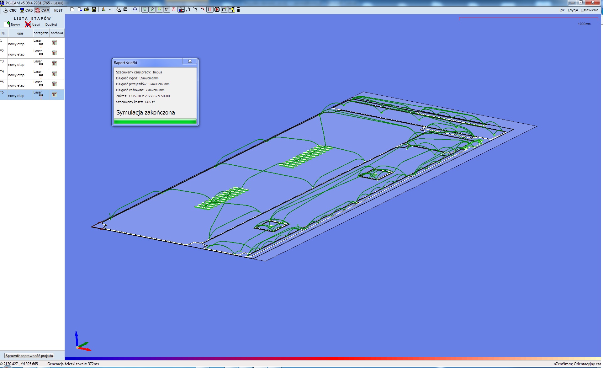The height and width of the screenshot is (368, 603).
Task: Toggle the second gray-green cube view icon
Action: 152,9
